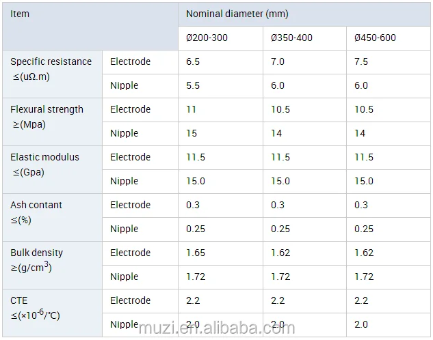The image size is (433, 340).
Task: Click the 15 flexural strength nipple value
Action: coord(192,133)
